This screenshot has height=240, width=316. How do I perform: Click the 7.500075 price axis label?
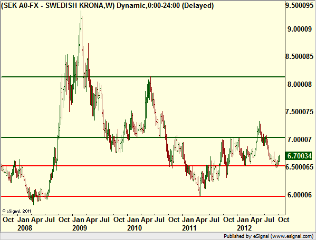coord(299,112)
